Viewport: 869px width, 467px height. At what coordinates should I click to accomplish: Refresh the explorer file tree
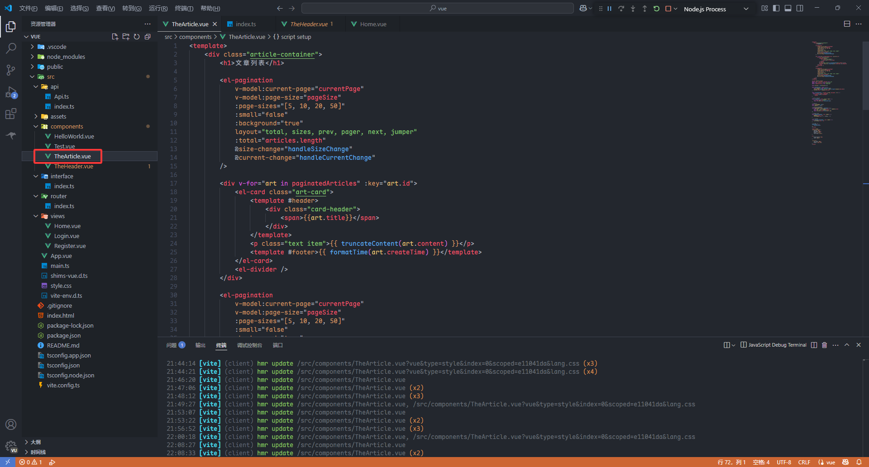137,37
